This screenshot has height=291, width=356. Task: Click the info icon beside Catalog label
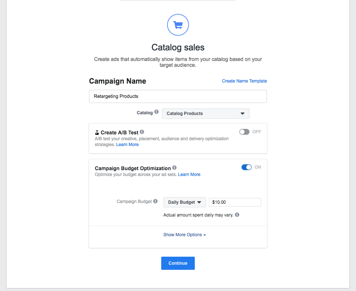click(156, 112)
